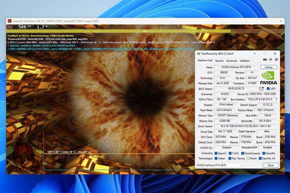The height and width of the screenshot is (193, 290).
Task: Toggle the OpenCL checkbox
Action: coord(216,153)
